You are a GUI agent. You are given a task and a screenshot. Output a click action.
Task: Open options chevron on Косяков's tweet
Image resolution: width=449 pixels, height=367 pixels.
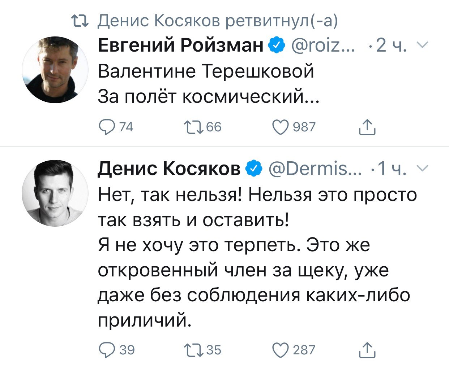tap(422, 168)
